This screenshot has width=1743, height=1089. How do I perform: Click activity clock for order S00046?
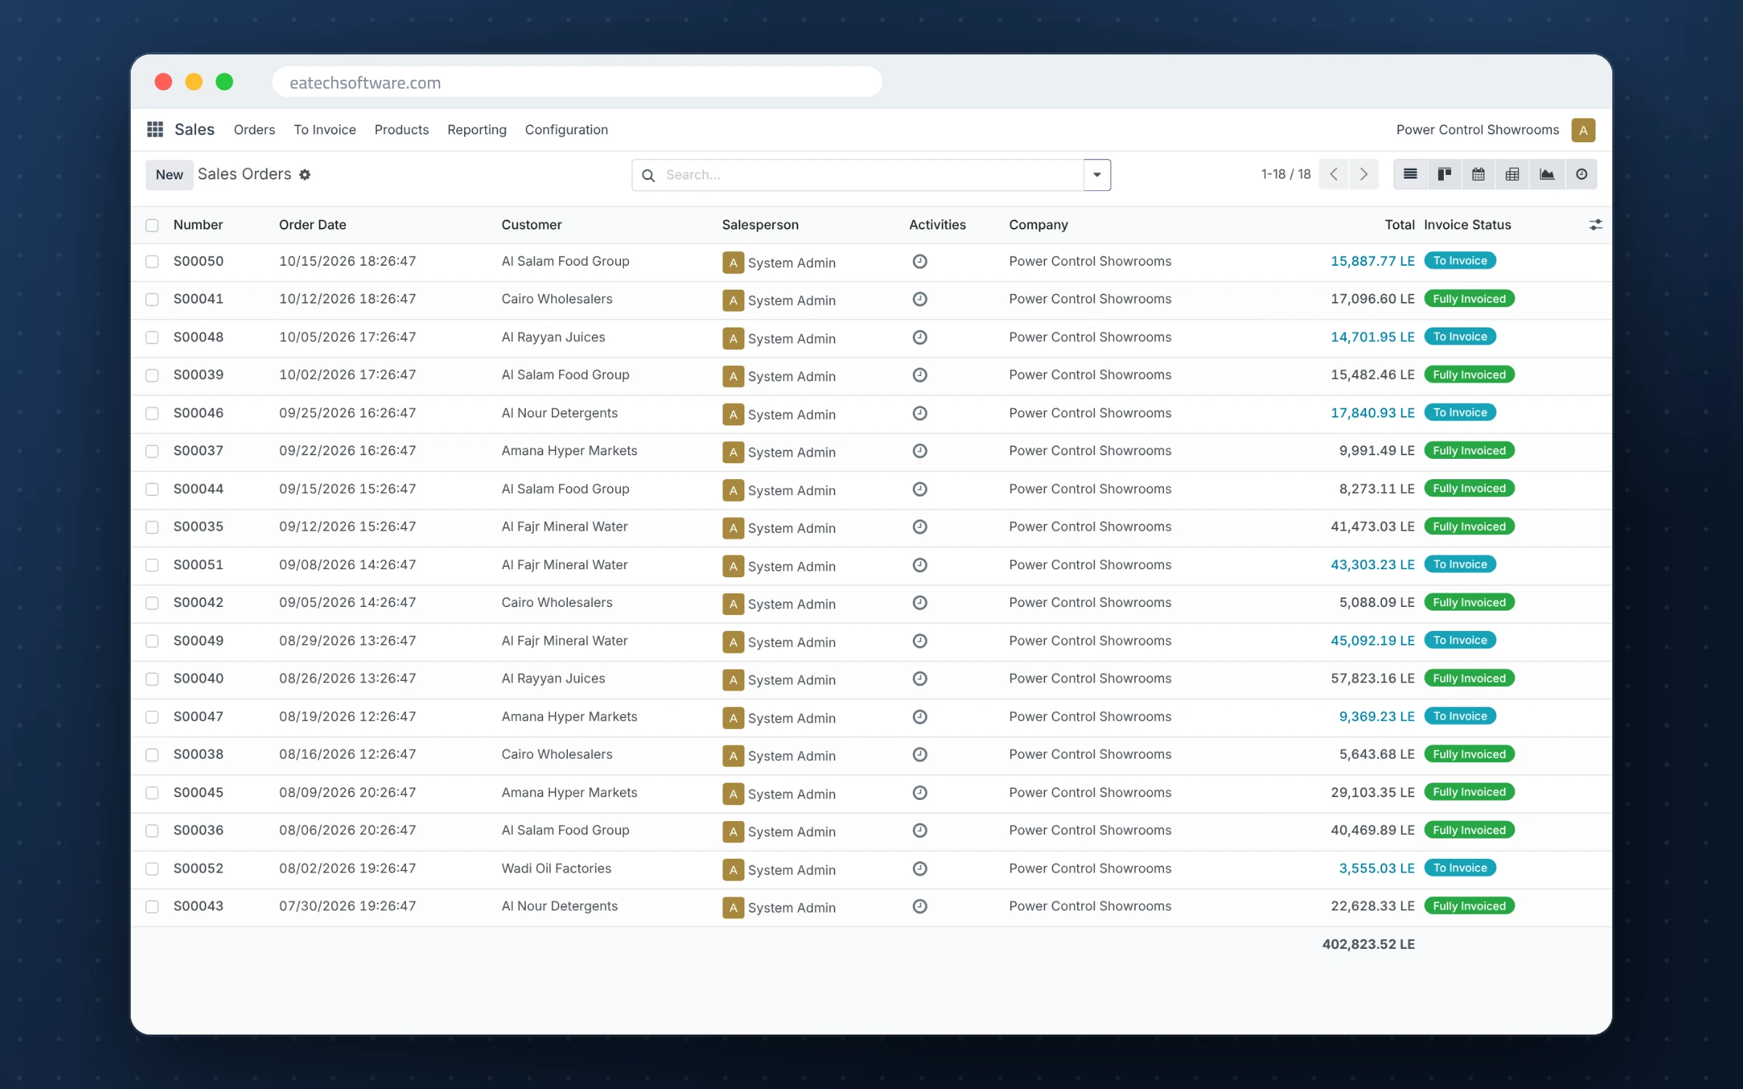click(919, 413)
